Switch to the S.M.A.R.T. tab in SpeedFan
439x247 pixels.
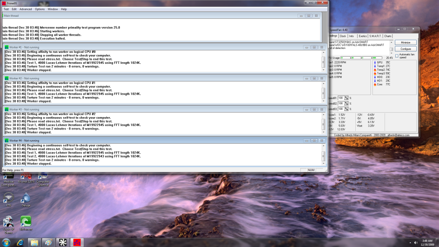pos(376,36)
